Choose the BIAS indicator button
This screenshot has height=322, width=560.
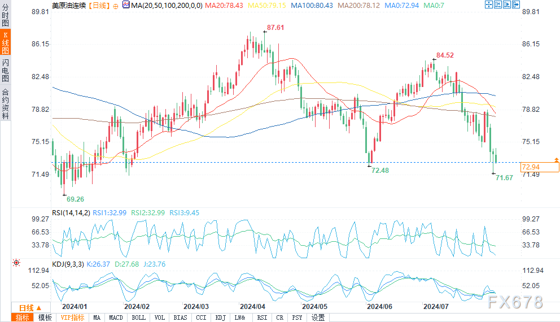[x=180, y=317]
